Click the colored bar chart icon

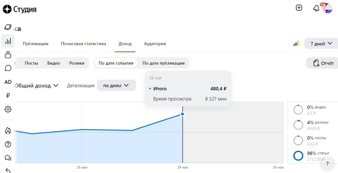pos(296,43)
